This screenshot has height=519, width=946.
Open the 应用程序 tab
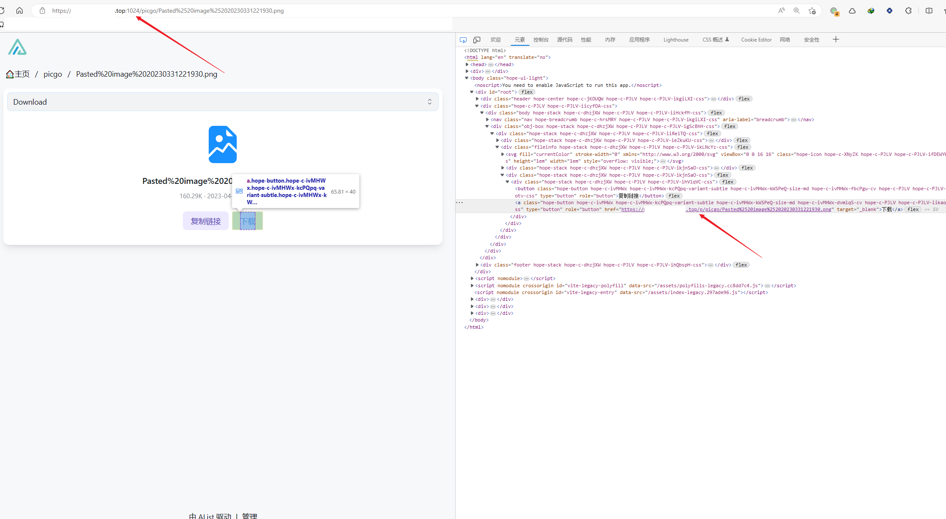click(x=639, y=40)
